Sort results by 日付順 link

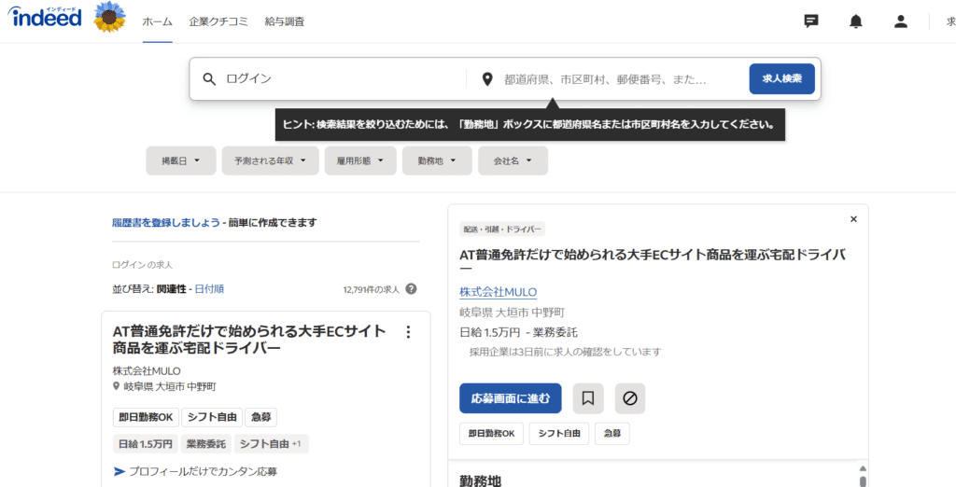coord(209,289)
